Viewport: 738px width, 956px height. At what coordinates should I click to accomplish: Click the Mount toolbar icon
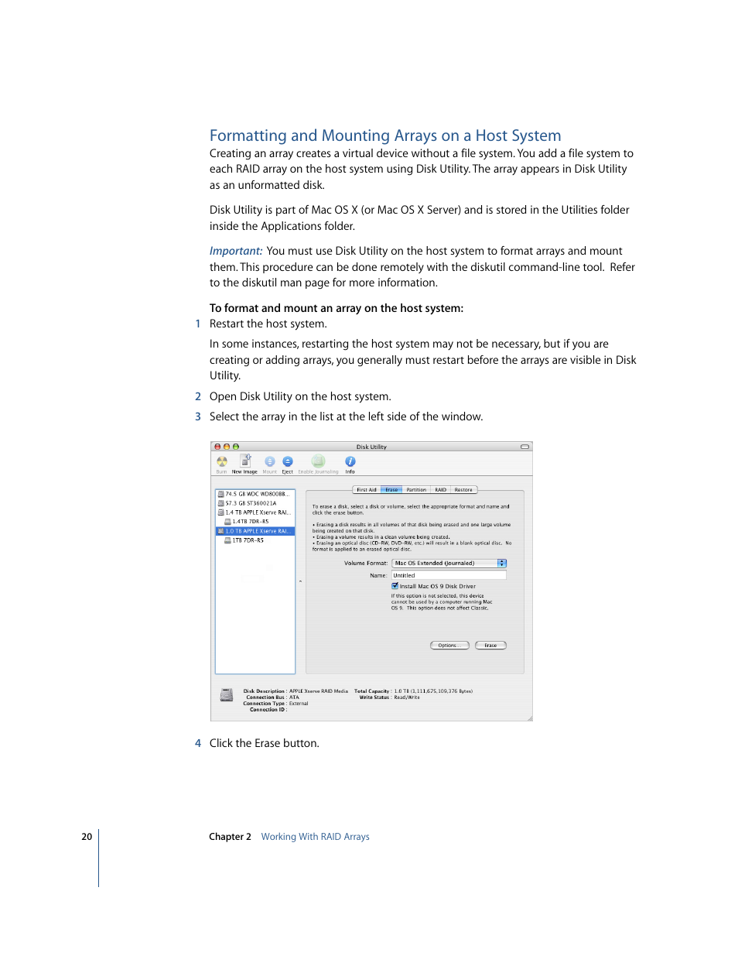tap(269, 461)
